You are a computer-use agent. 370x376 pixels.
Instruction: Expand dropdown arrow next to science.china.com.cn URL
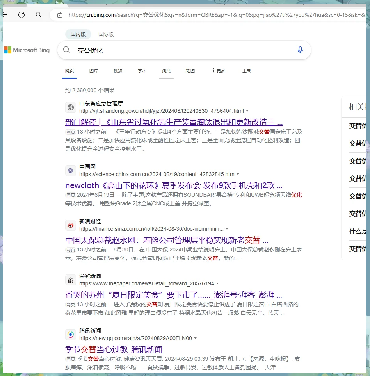point(238,174)
